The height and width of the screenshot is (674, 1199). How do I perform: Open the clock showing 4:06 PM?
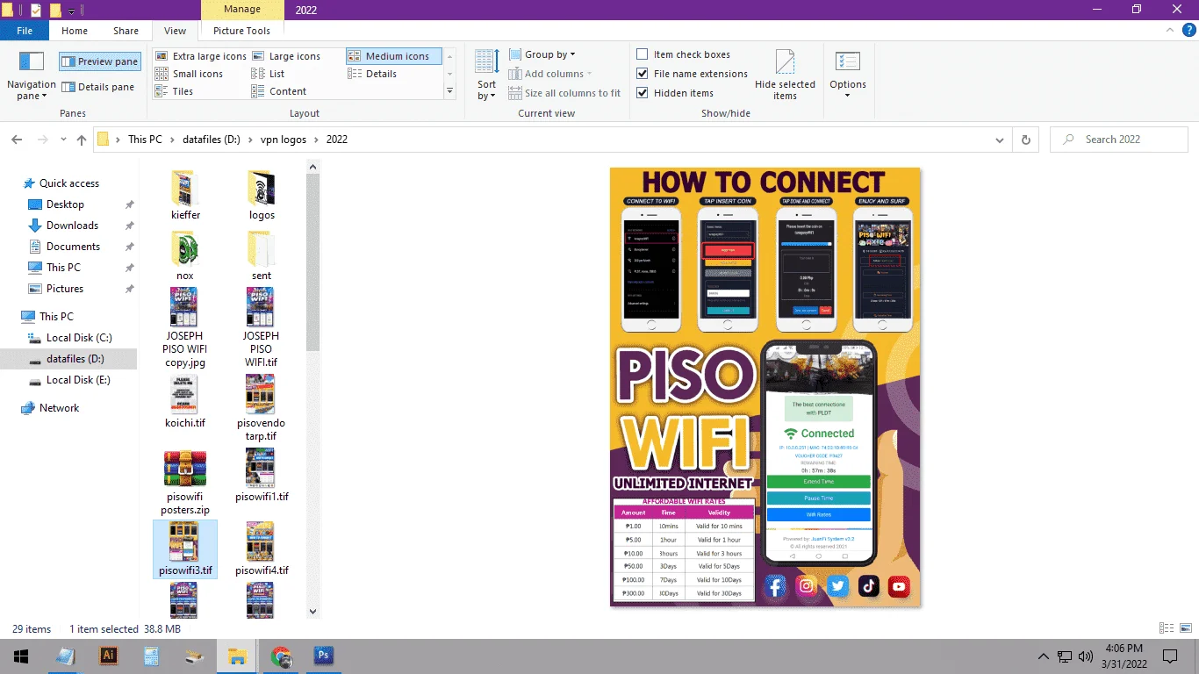tap(1126, 656)
